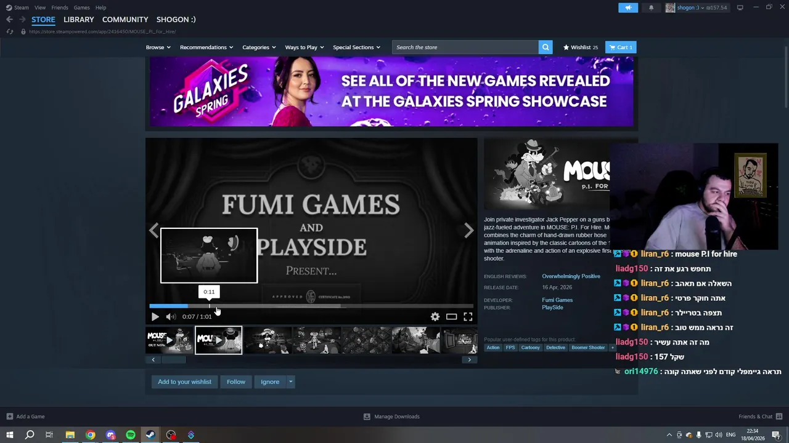Viewport: 789px width, 443px height.
Task: Click the Ignore button
Action: [x=270, y=381]
